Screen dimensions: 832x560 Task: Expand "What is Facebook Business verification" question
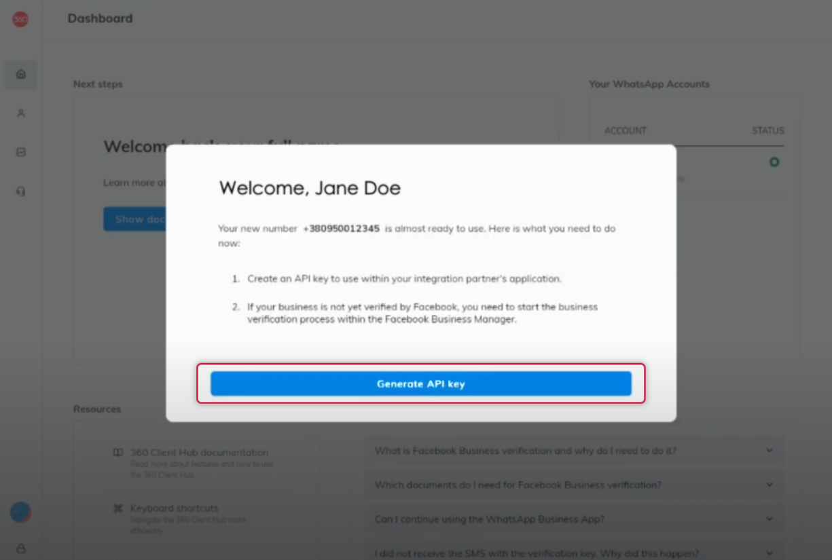click(575, 451)
